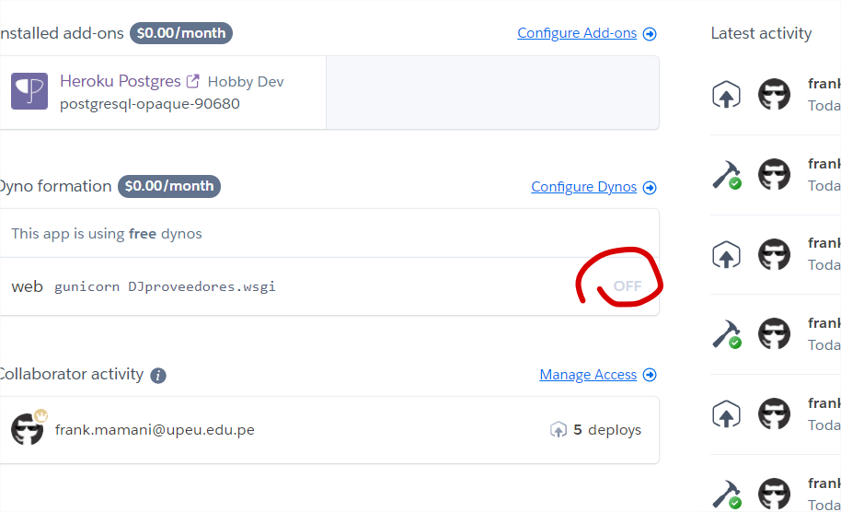The width and height of the screenshot is (841, 512).
Task: Click the postgresql-opaque-90680 database name
Action: click(150, 104)
